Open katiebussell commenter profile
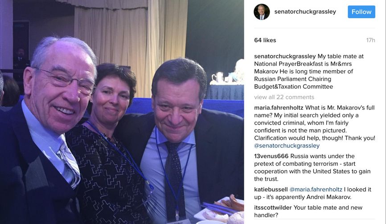The height and width of the screenshot is (224, 386). click(271, 189)
